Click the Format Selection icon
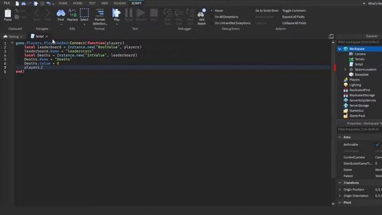The image size is (382, 215). pyautogui.click(x=100, y=13)
